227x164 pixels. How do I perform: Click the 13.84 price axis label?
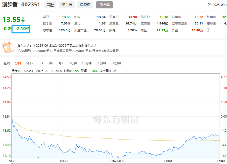7,117
